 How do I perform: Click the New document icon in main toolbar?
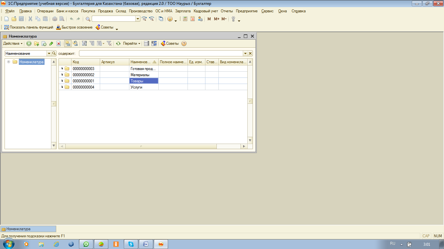pos(6,19)
